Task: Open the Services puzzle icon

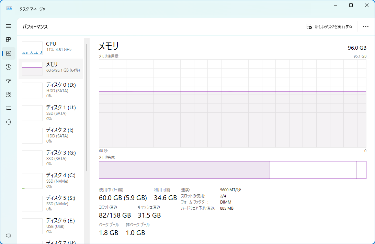Action: (9, 122)
